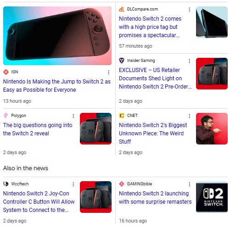This screenshot has height=228, width=230.
Task: Open IGN article about jump to Switch 2
Action: (57, 86)
